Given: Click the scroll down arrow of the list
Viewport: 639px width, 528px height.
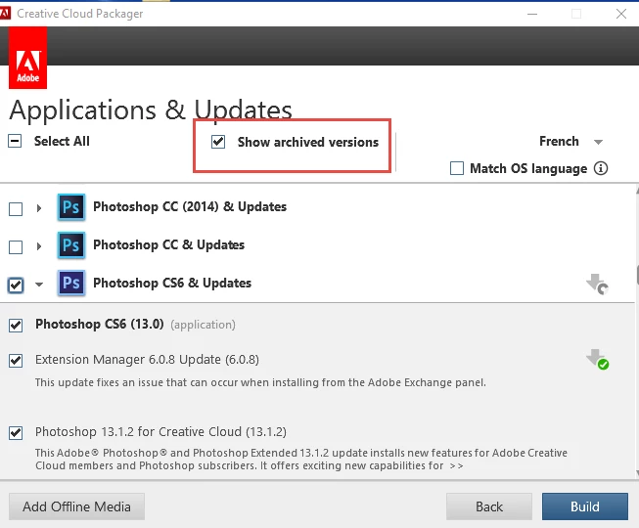Looking at the screenshot, I should pyautogui.click(x=637, y=473).
